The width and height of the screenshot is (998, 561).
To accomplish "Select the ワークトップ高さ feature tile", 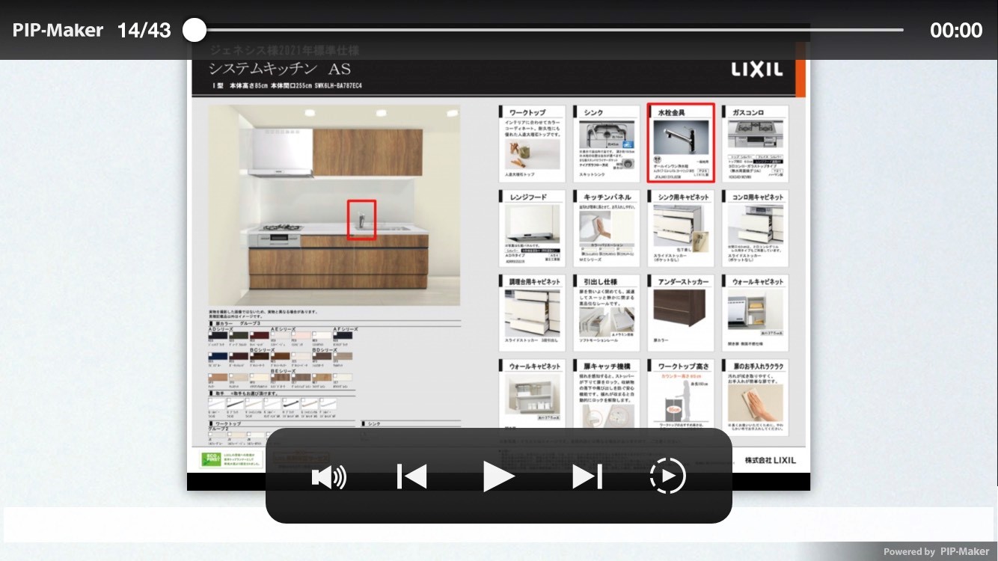I will pos(681,396).
